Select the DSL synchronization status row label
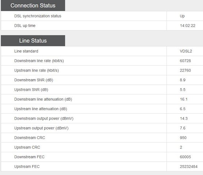Screen dimensions: 203x175 coord(38,16)
